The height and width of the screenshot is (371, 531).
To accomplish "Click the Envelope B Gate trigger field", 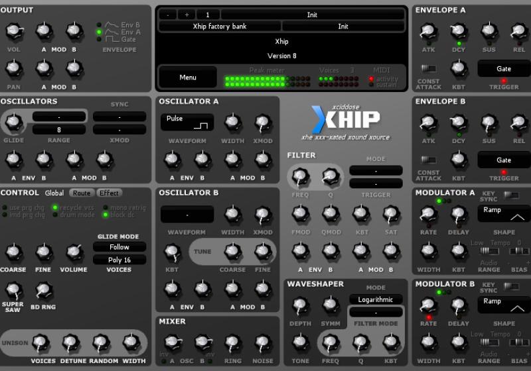I will tap(504, 160).
